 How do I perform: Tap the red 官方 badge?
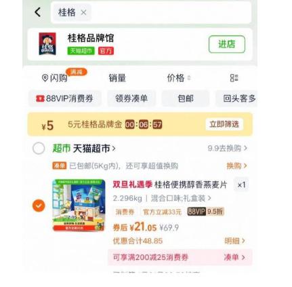(x=106, y=51)
